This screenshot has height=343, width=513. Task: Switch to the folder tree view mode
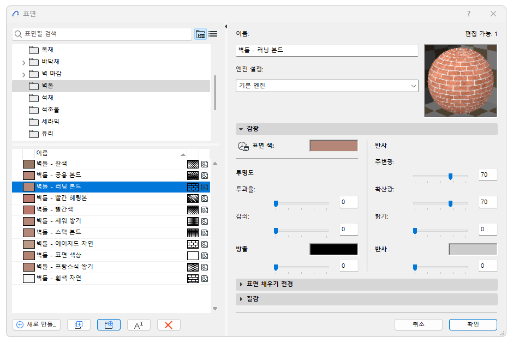pyautogui.click(x=200, y=33)
